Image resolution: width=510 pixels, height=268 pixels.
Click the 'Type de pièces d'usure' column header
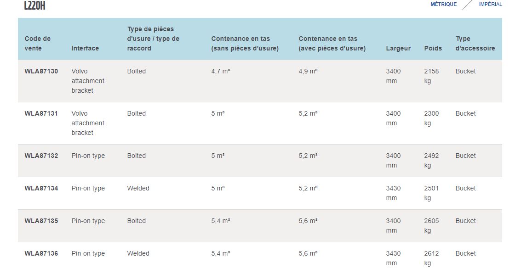click(x=153, y=39)
